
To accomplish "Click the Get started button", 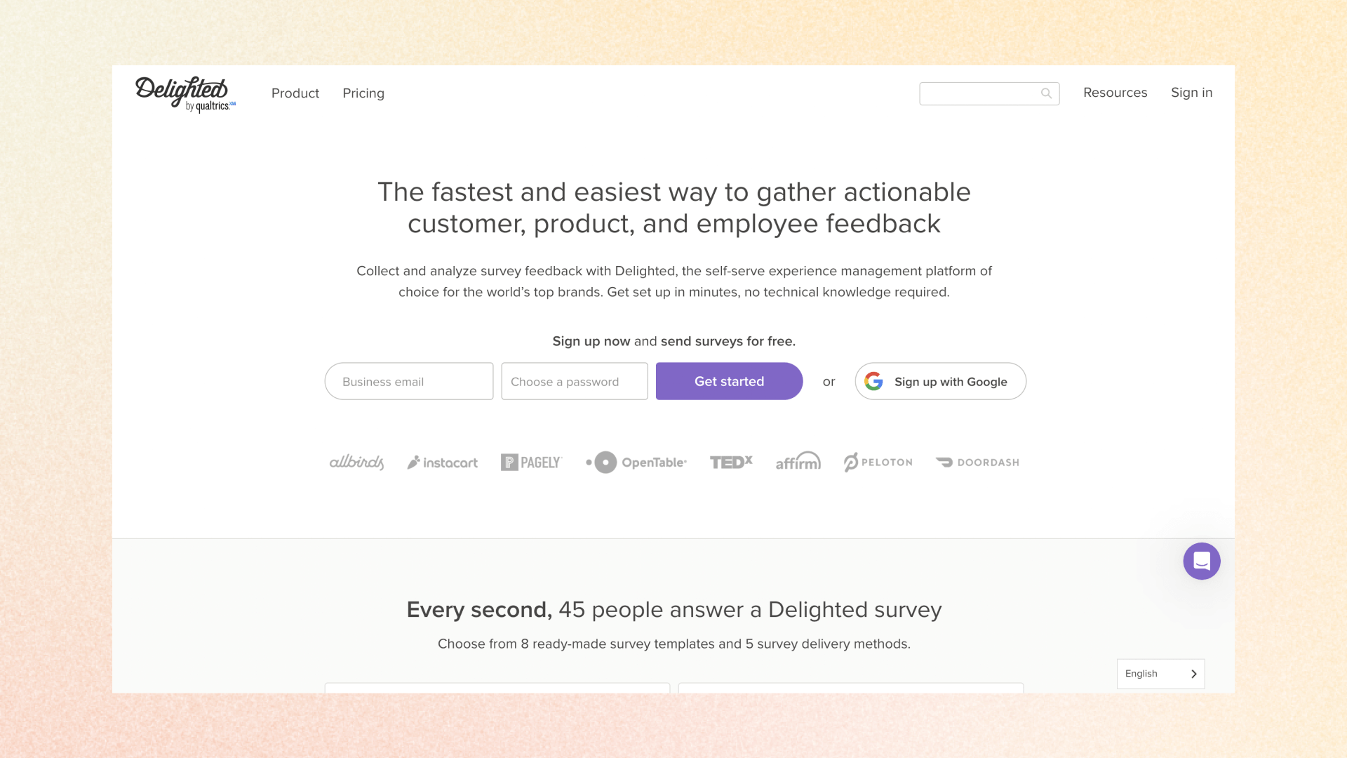I will [x=729, y=381].
